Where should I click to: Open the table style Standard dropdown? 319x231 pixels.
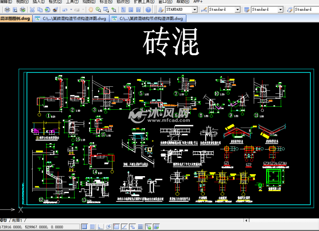click(x=280, y=9)
